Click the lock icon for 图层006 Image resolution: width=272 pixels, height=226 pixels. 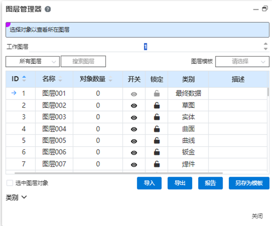(x=157, y=152)
